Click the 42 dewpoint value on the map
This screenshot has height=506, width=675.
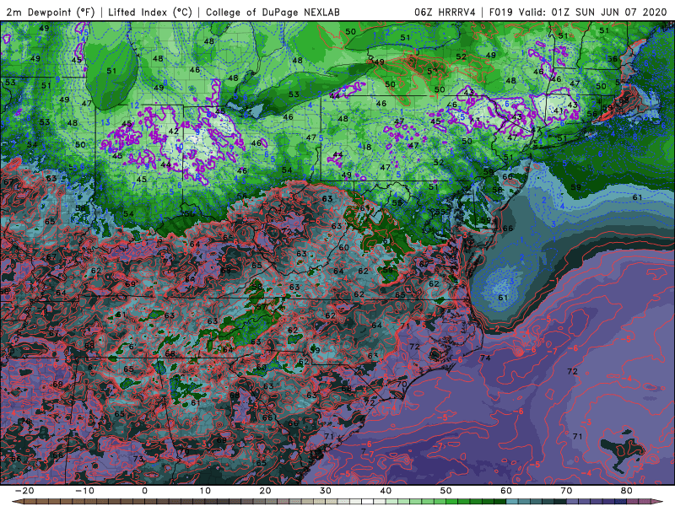point(174,132)
